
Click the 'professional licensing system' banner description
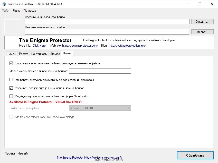tap(129, 40)
